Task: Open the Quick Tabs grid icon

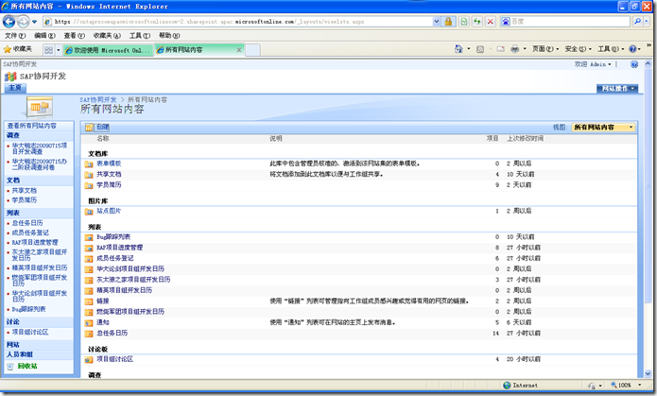Action: (x=48, y=50)
